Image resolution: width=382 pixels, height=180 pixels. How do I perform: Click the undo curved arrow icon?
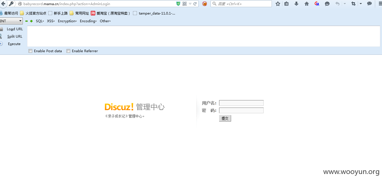[337, 4]
